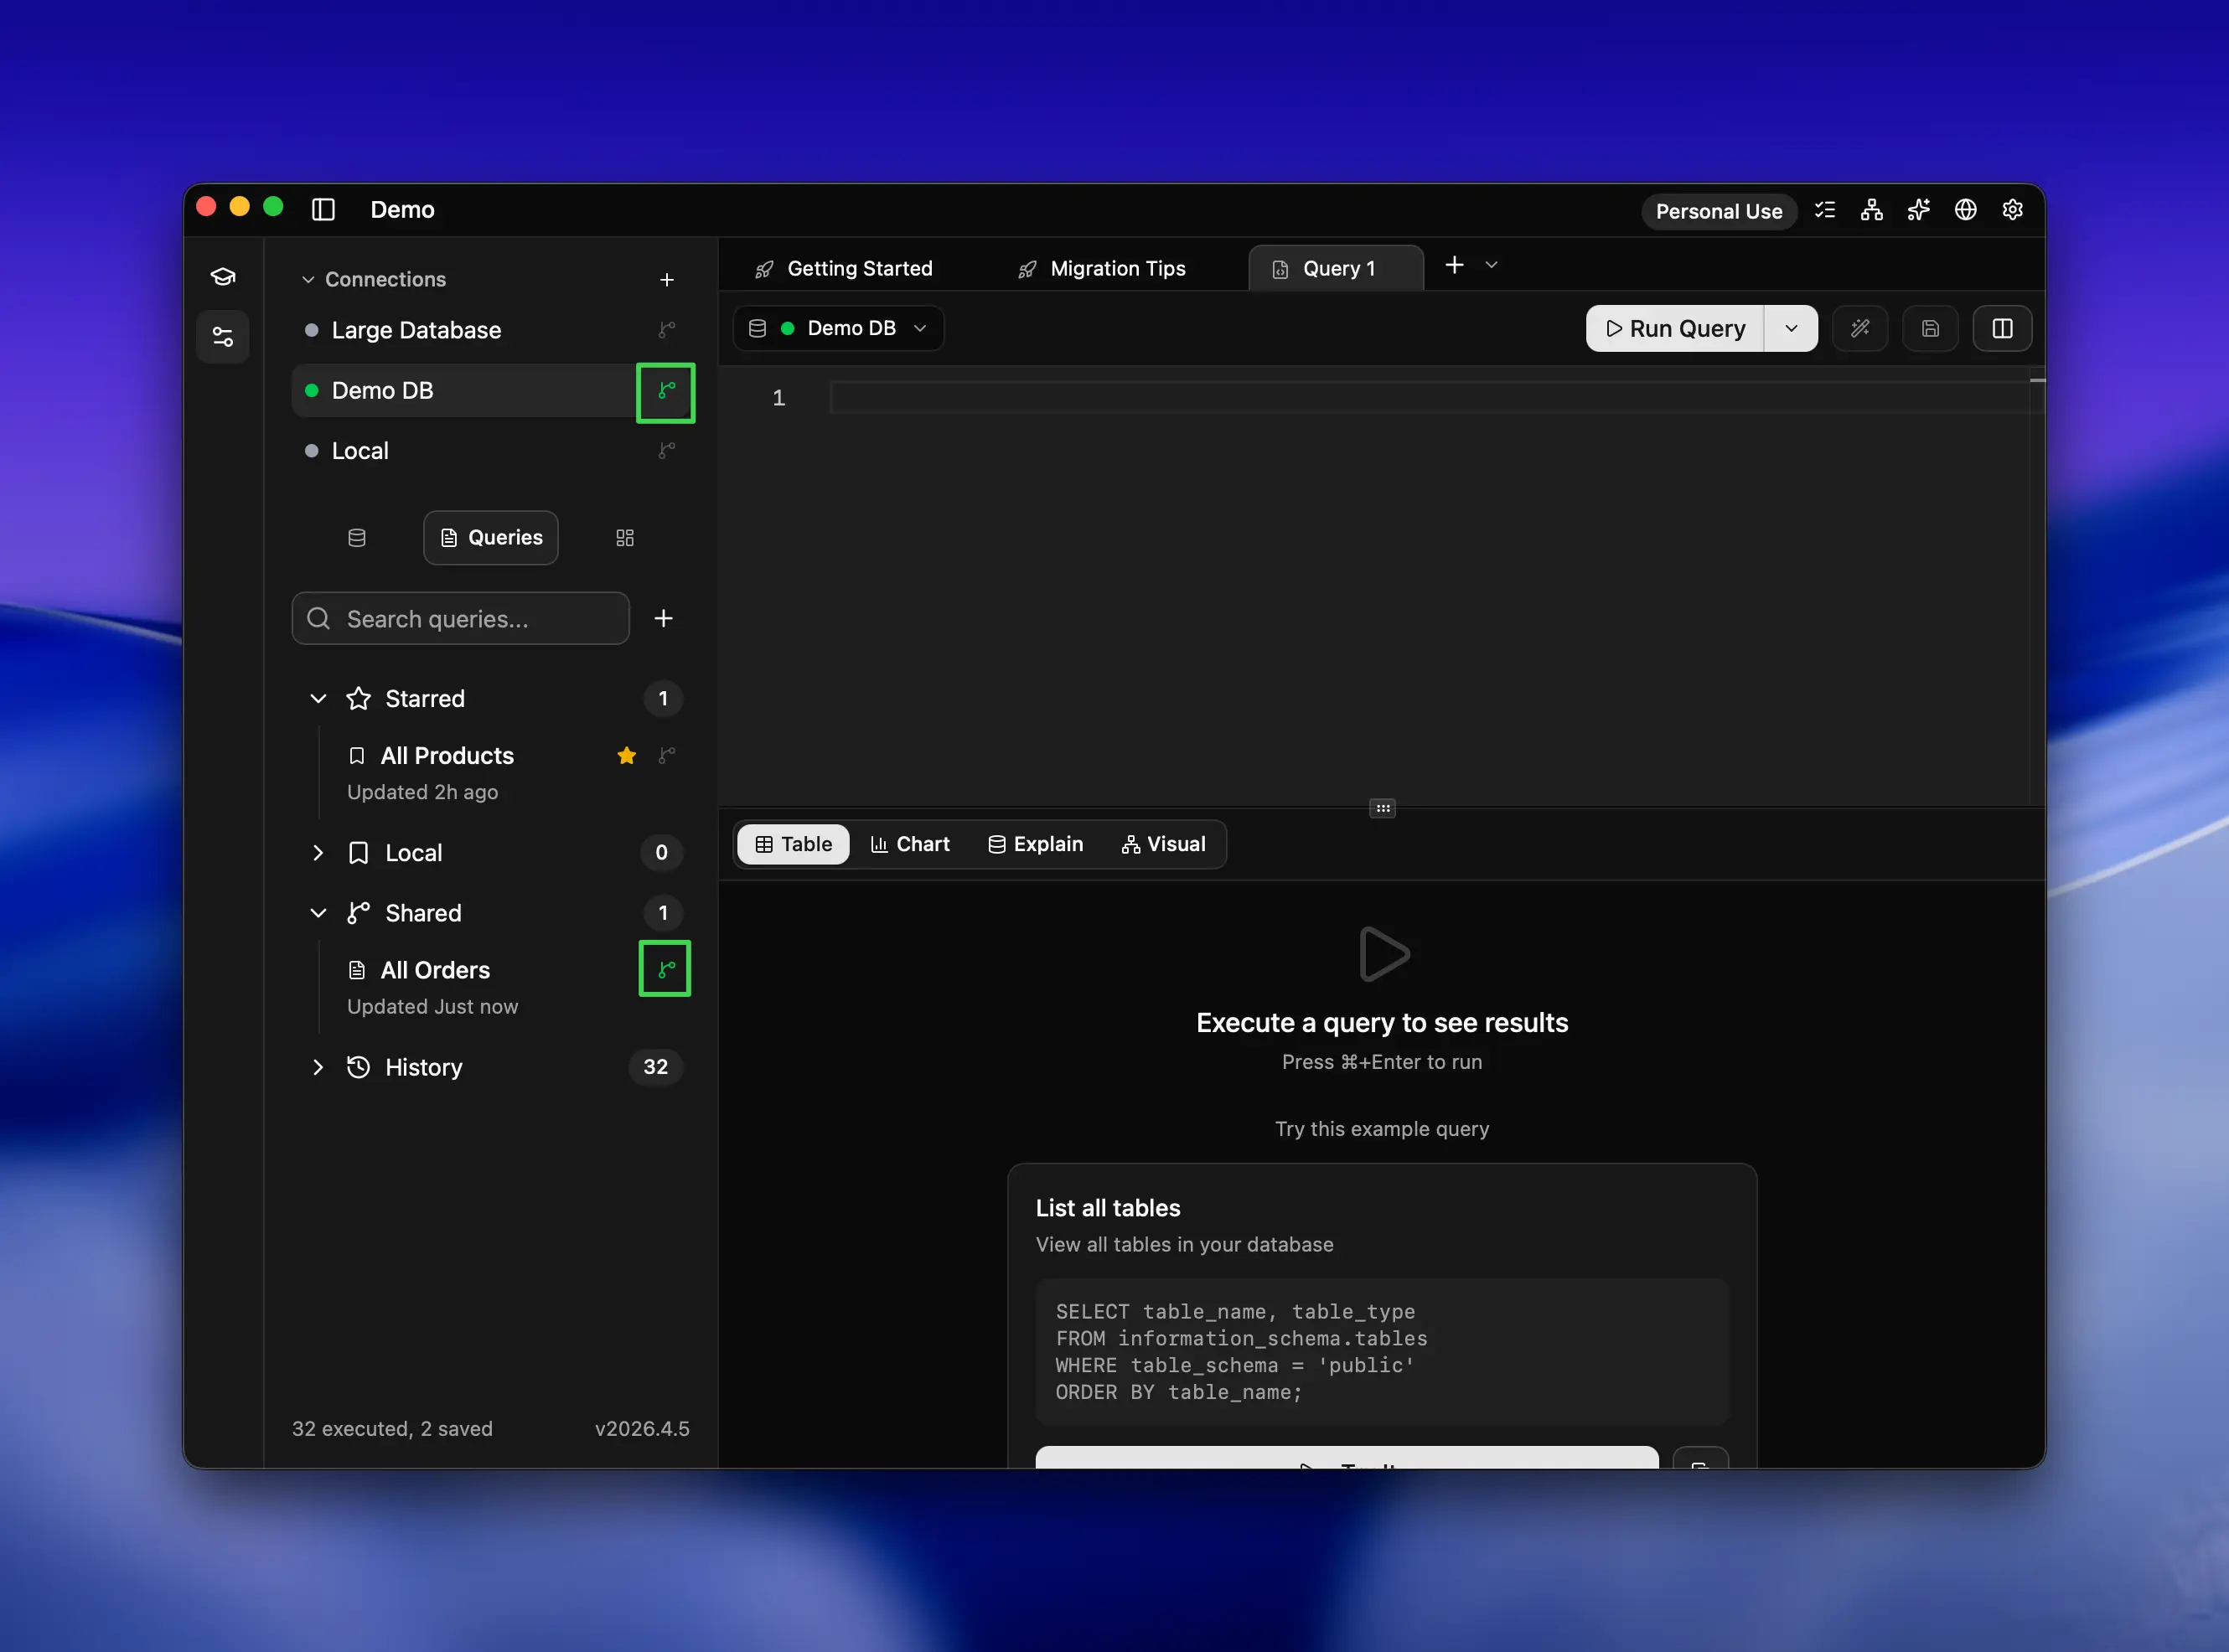The width and height of the screenshot is (2229, 1652).
Task: Expand the History section showing 32 items
Action: click(x=318, y=1067)
